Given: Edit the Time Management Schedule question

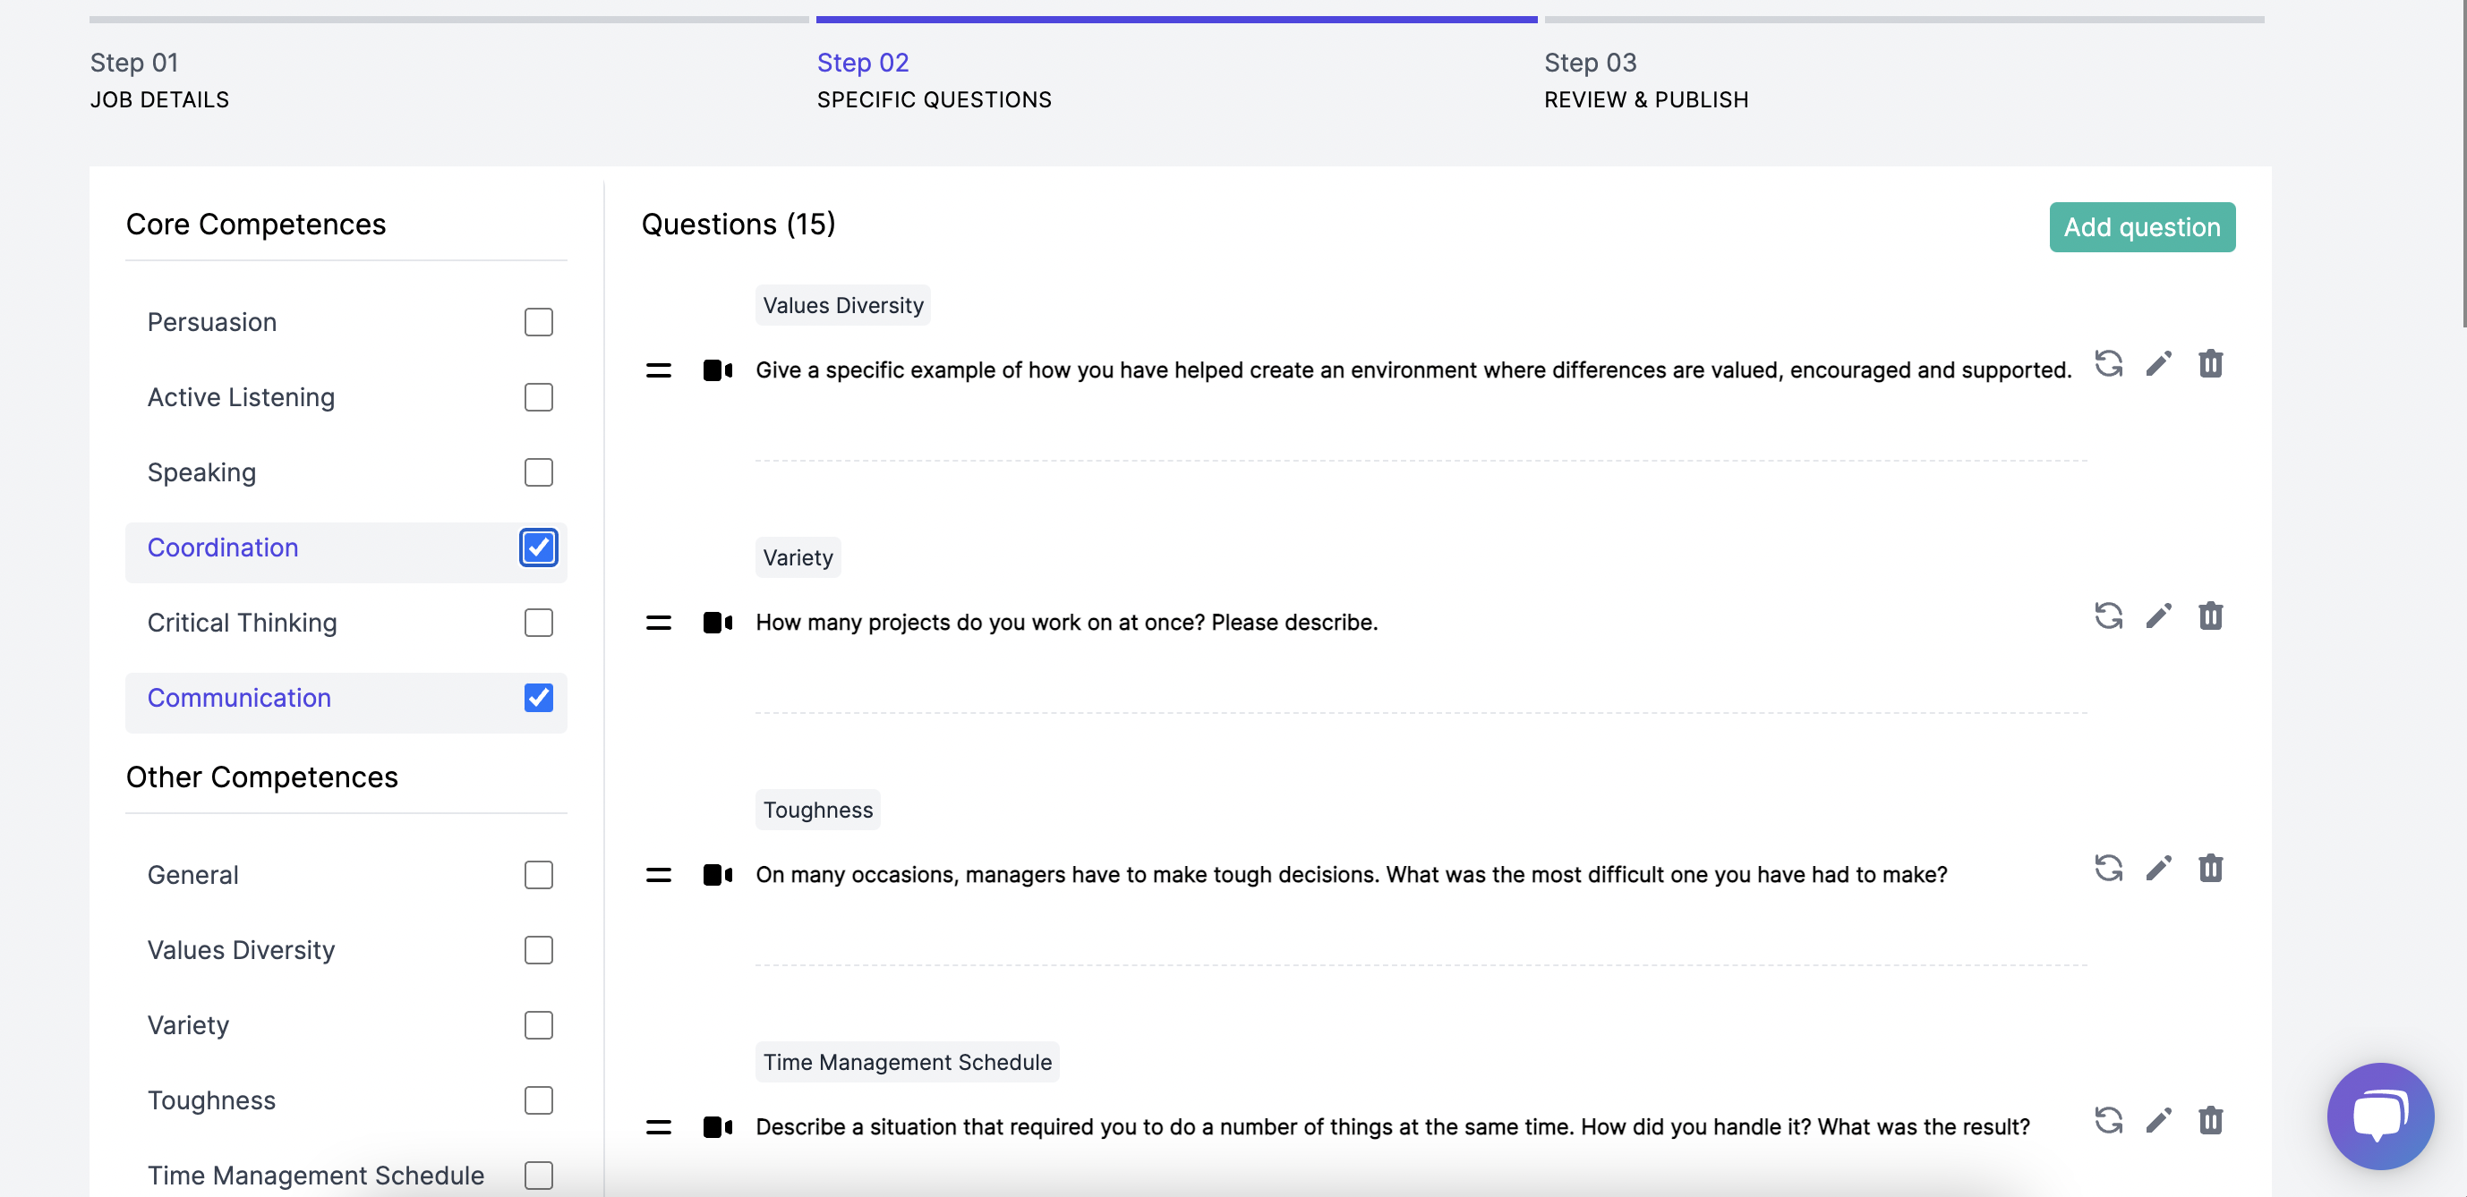Looking at the screenshot, I should click(2159, 1120).
